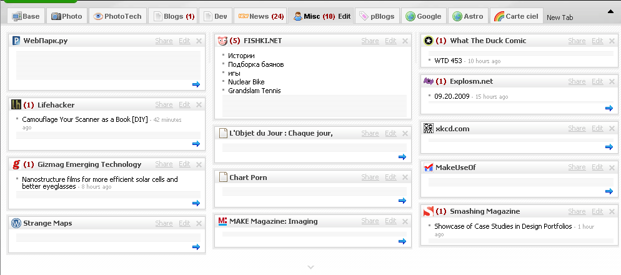Expand page with the bottom down chevron
The width and height of the screenshot is (621, 275).
[311, 267]
